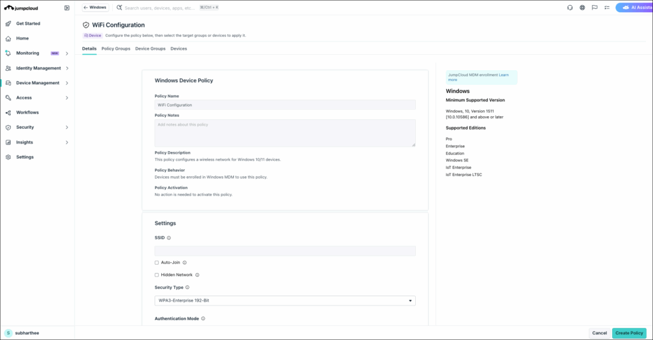Switch to the Device Groups tab

click(150, 48)
